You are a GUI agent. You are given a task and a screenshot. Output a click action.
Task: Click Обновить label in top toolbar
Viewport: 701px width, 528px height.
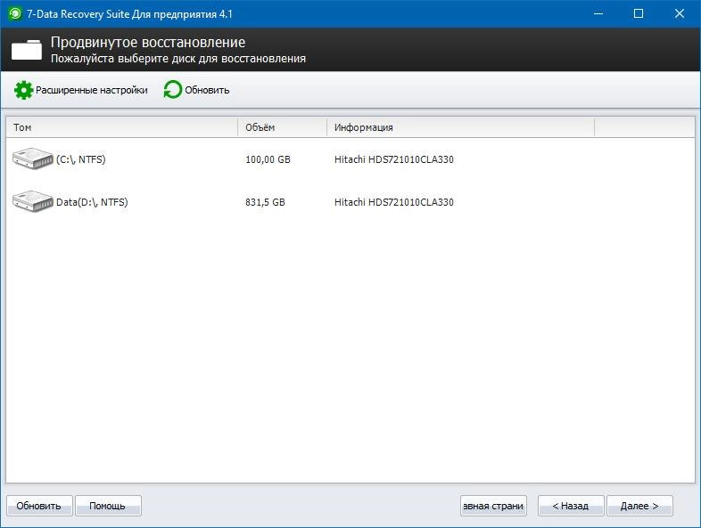pos(207,90)
